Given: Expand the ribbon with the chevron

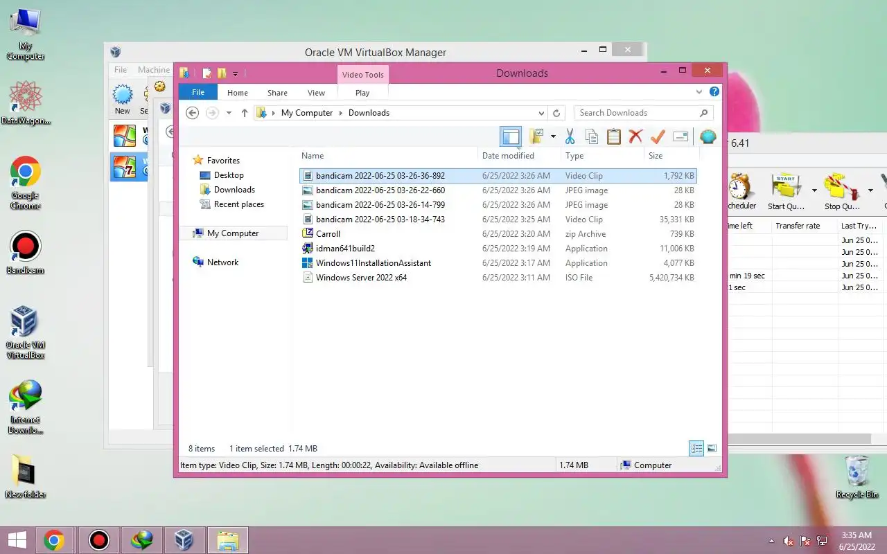Looking at the screenshot, I should click(x=699, y=91).
